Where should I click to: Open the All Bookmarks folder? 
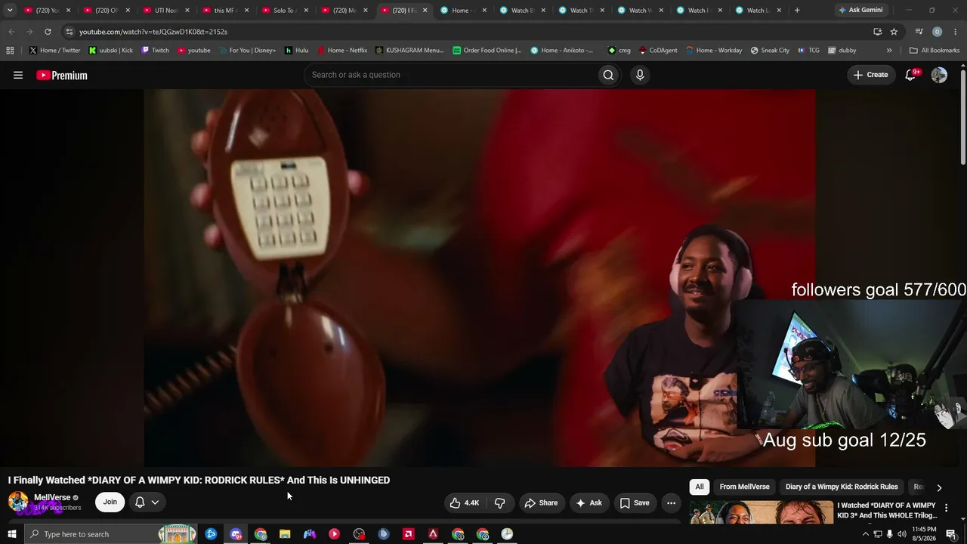[935, 51]
